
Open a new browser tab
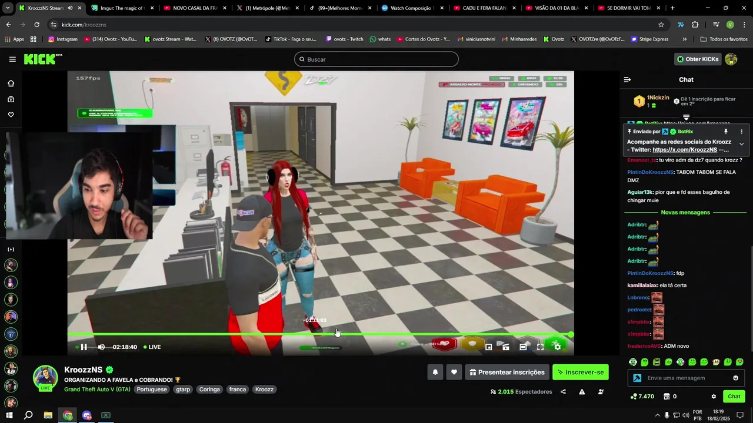(672, 8)
